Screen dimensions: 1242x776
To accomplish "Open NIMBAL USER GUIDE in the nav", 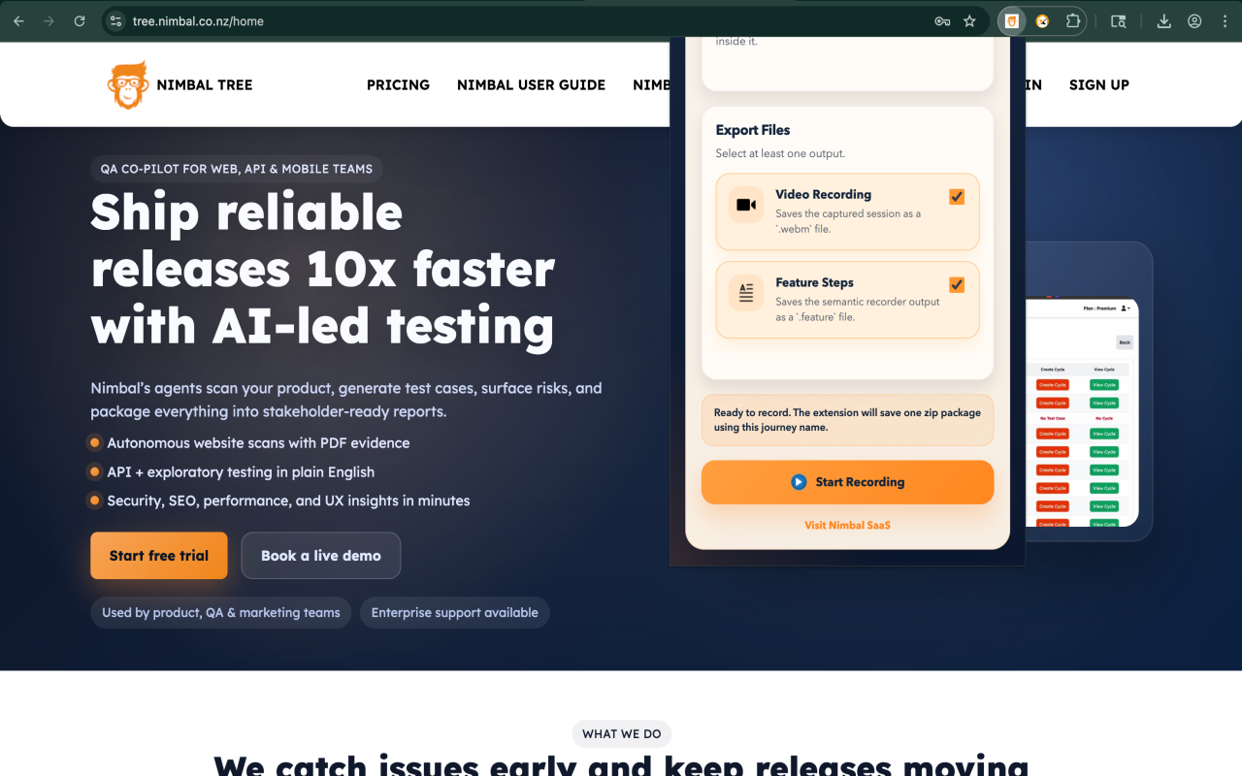I will pos(531,85).
